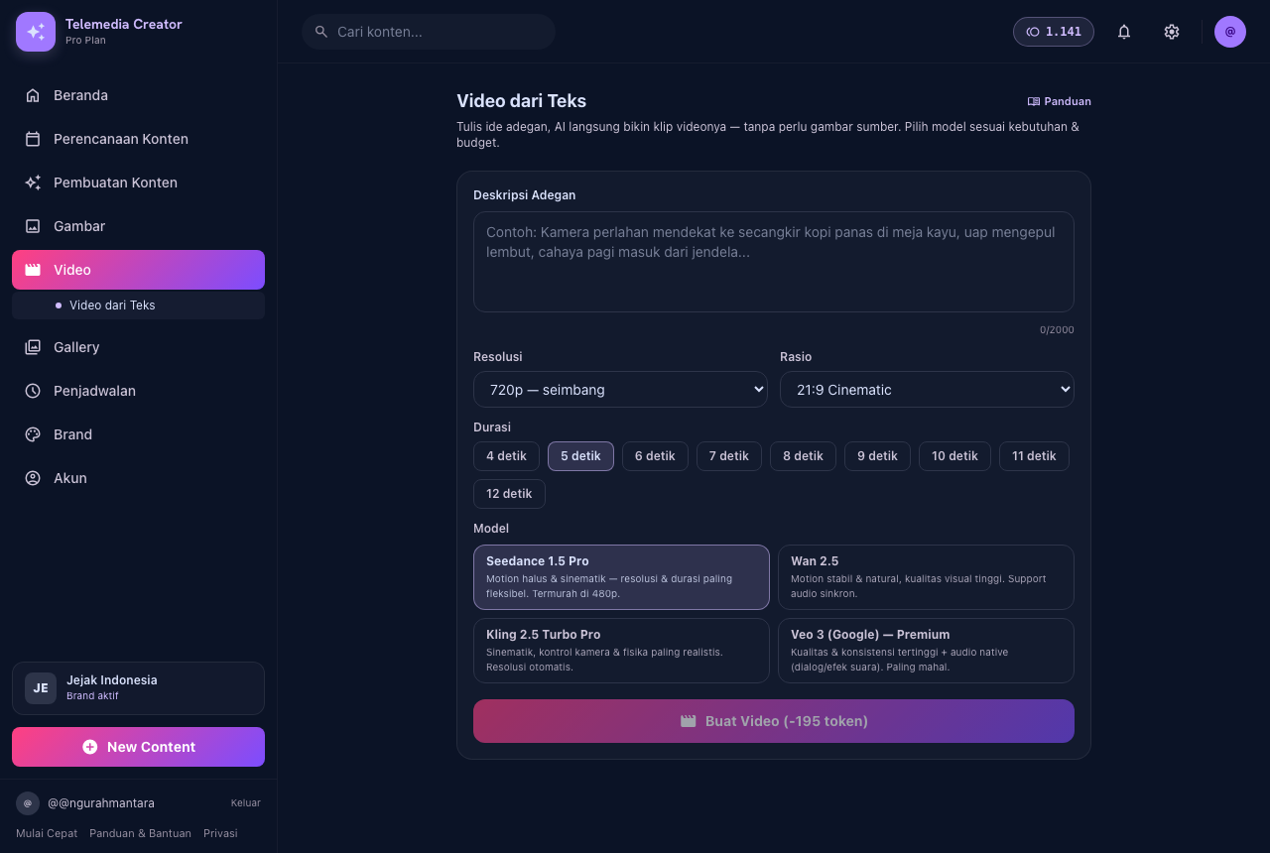Click the Penjadwalan clock icon
The height and width of the screenshot is (853, 1270).
click(x=33, y=391)
